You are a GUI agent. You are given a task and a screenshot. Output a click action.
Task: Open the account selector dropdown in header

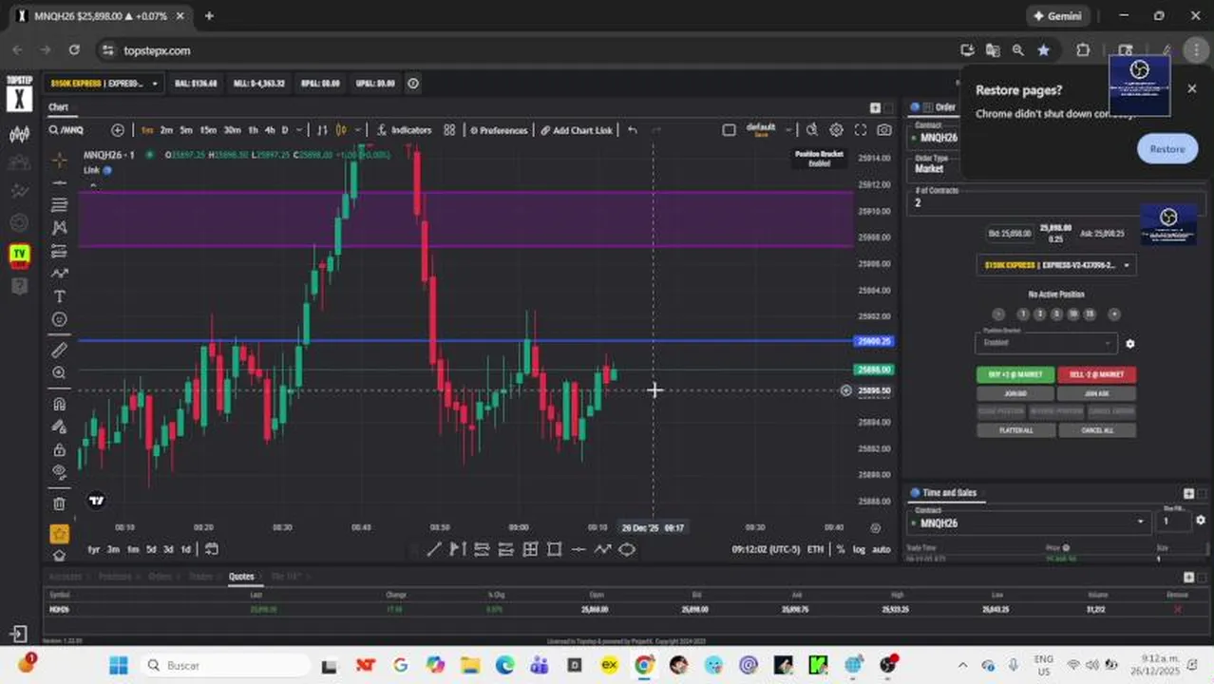click(x=105, y=84)
